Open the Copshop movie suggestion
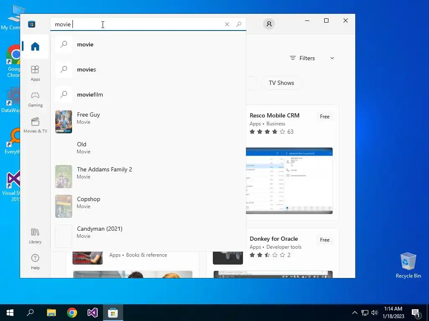429x321 pixels. tap(148, 206)
